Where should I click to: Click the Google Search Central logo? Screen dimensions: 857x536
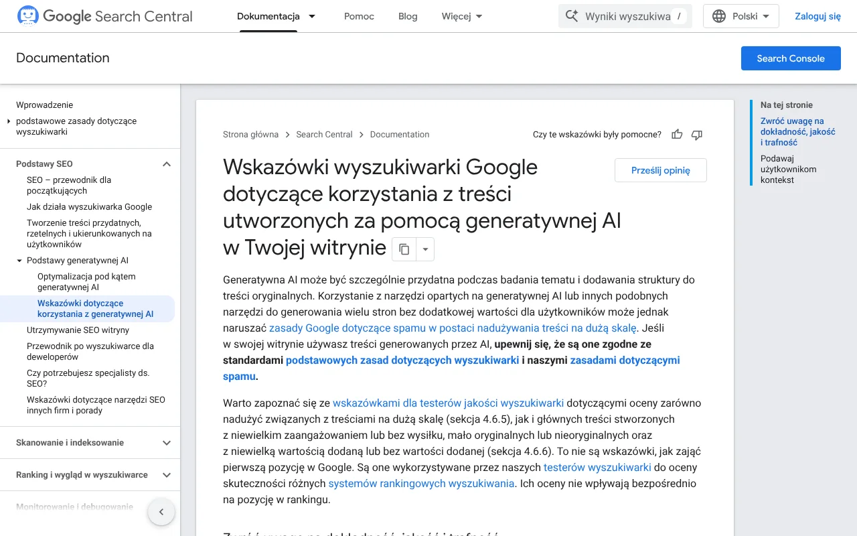pos(104,16)
